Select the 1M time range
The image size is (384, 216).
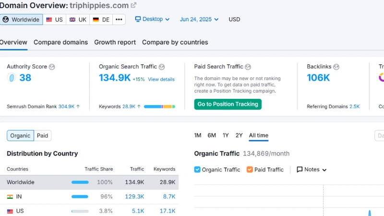198,135
